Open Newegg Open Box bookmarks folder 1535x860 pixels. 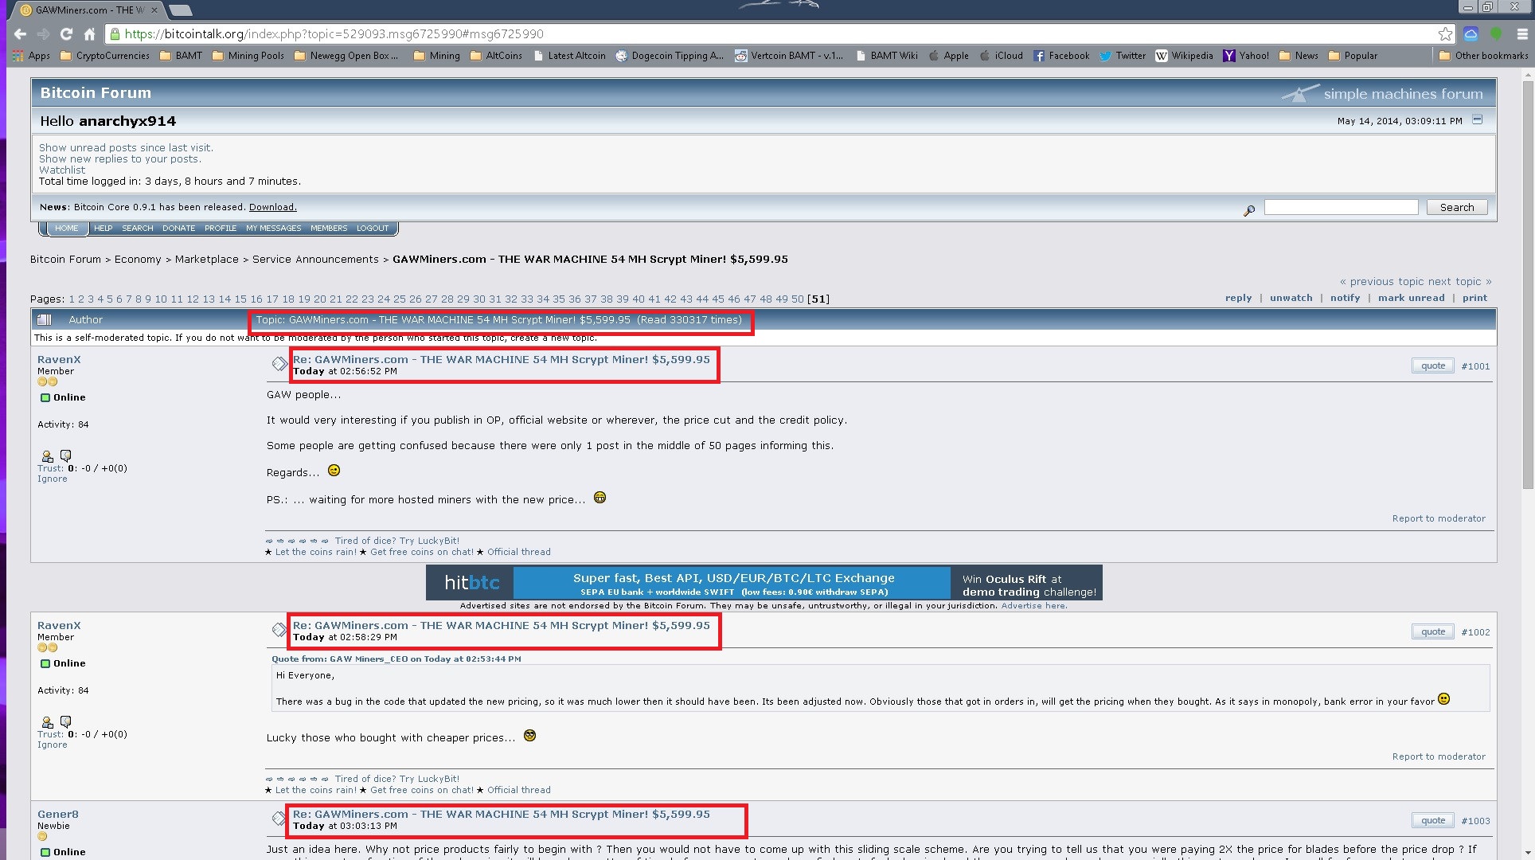(346, 56)
